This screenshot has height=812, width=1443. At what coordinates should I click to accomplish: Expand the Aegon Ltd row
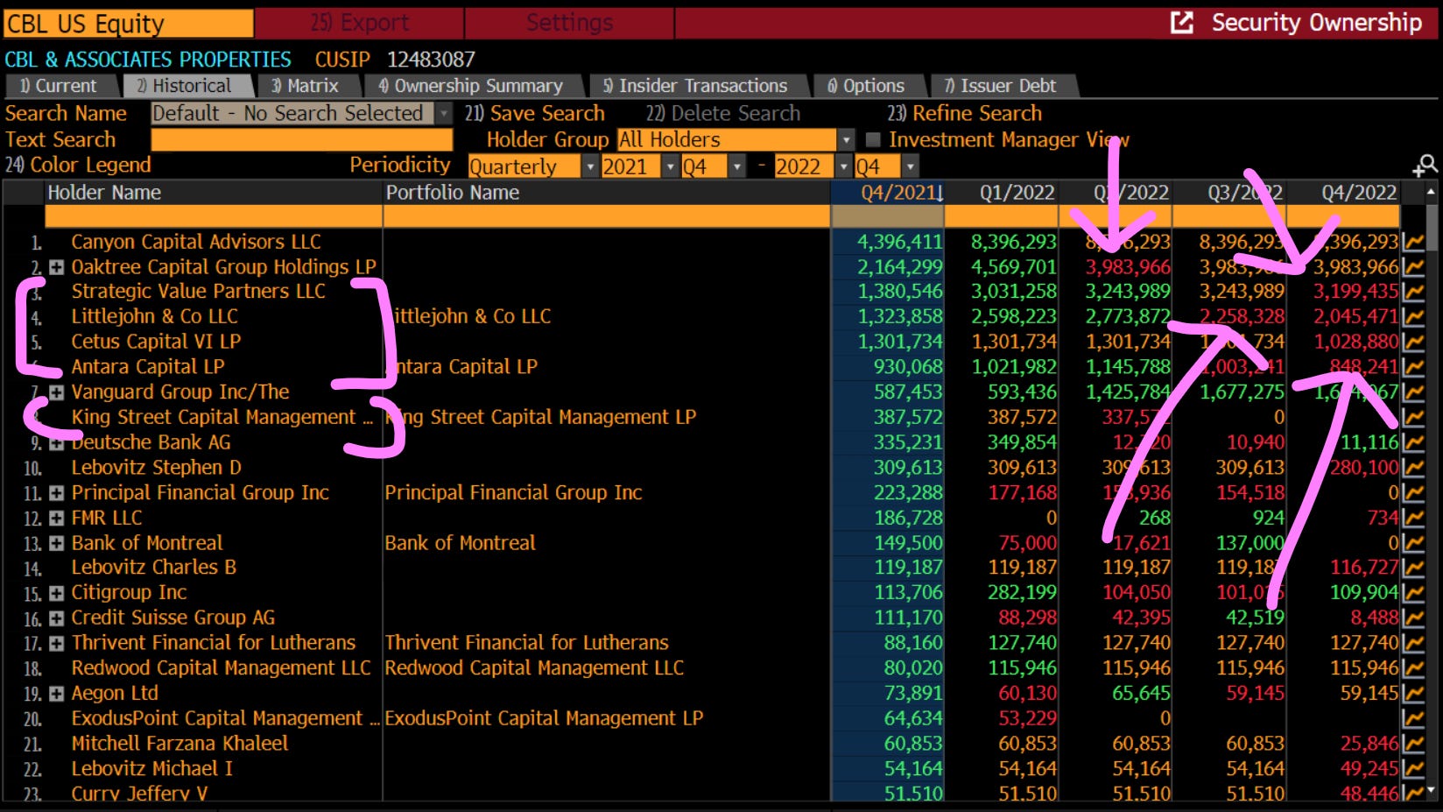tap(56, 694)
